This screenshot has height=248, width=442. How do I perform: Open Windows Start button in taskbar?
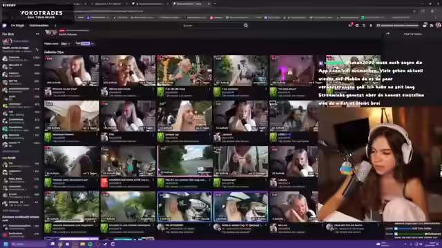tap(6, 244)
